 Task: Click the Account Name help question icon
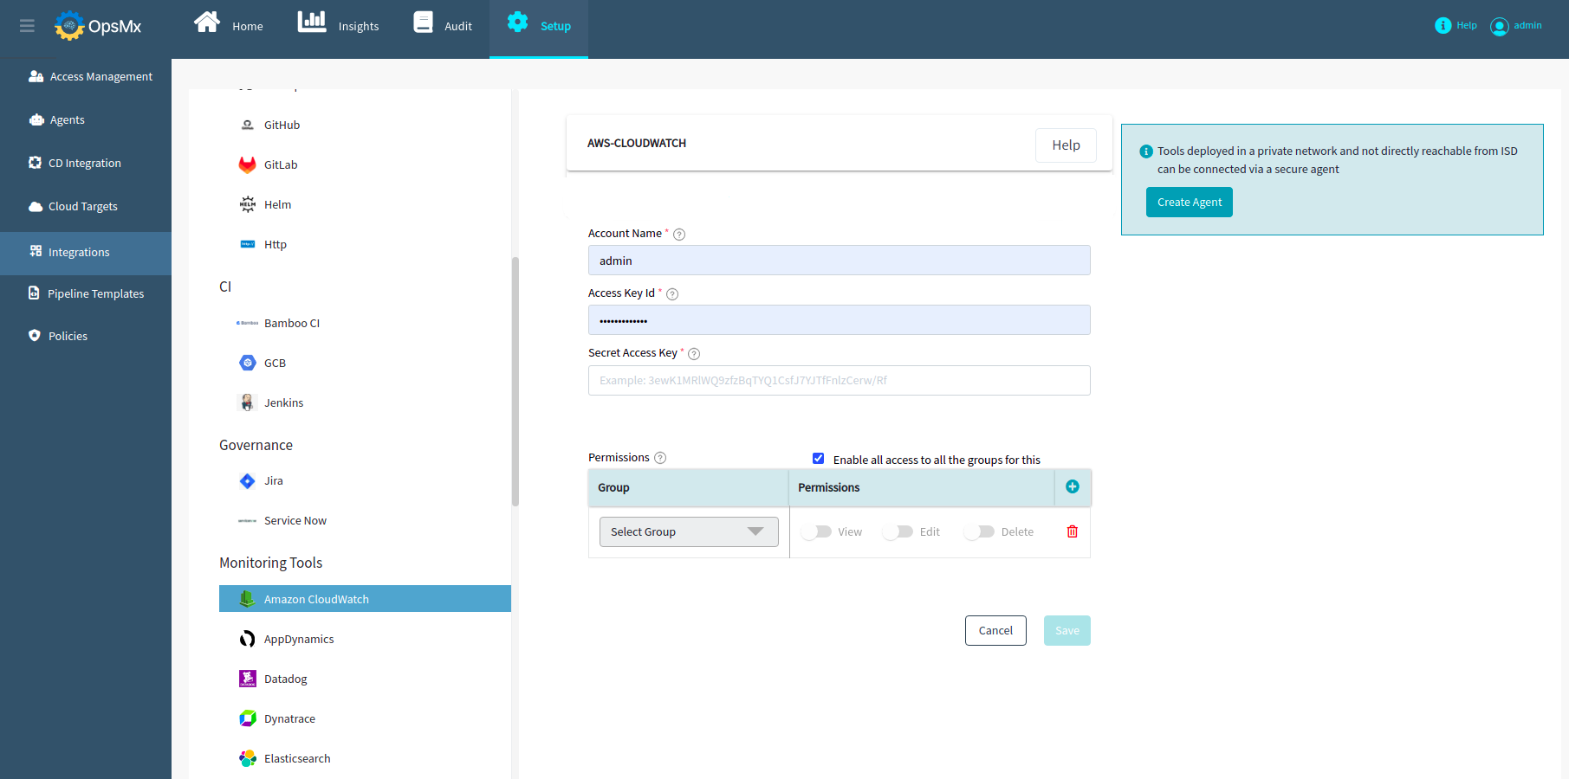(679, 235)
